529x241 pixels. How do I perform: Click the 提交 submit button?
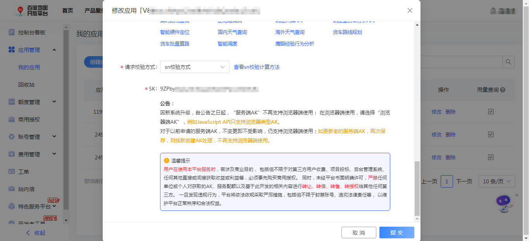[x=396, y=232]
